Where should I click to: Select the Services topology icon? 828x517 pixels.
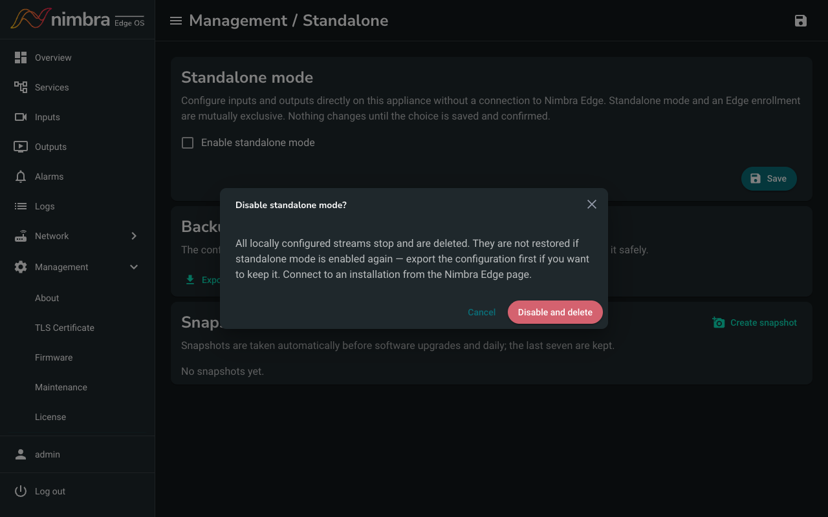[21, 87]
